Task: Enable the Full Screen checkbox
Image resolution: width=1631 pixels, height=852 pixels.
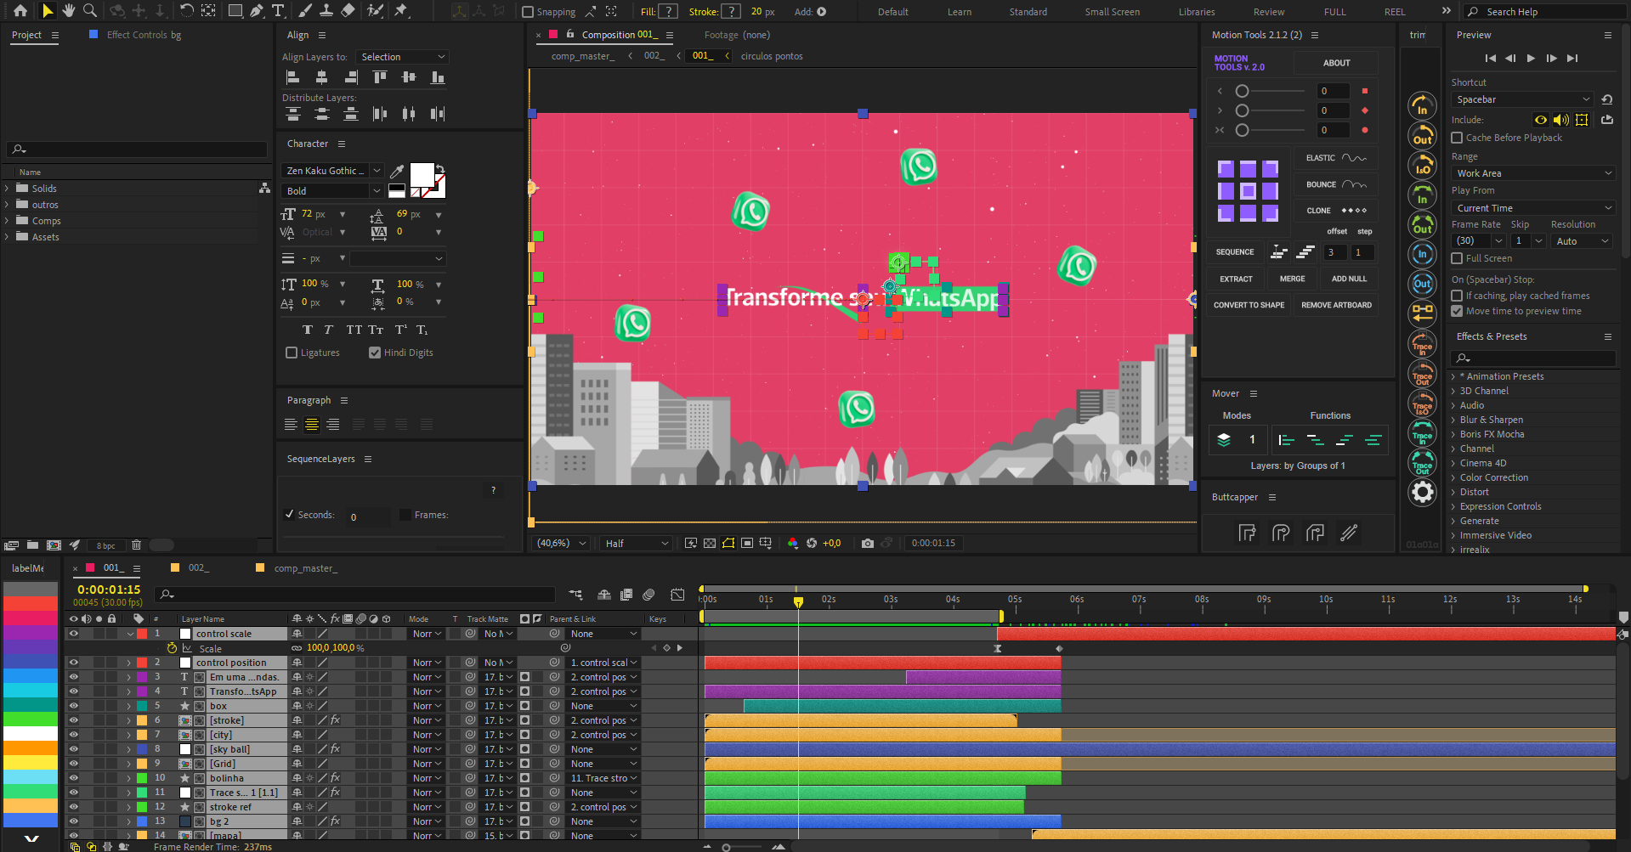Action: [1457, 258]
